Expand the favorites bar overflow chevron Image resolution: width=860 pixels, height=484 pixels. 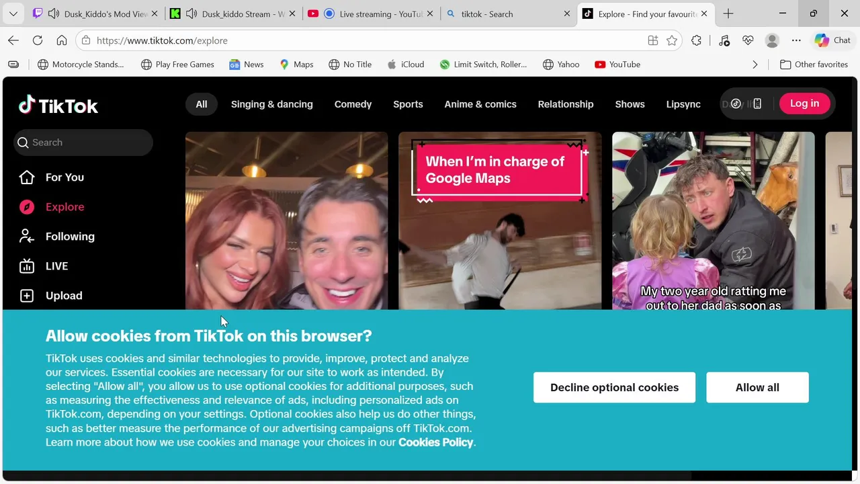coord(755,65)
